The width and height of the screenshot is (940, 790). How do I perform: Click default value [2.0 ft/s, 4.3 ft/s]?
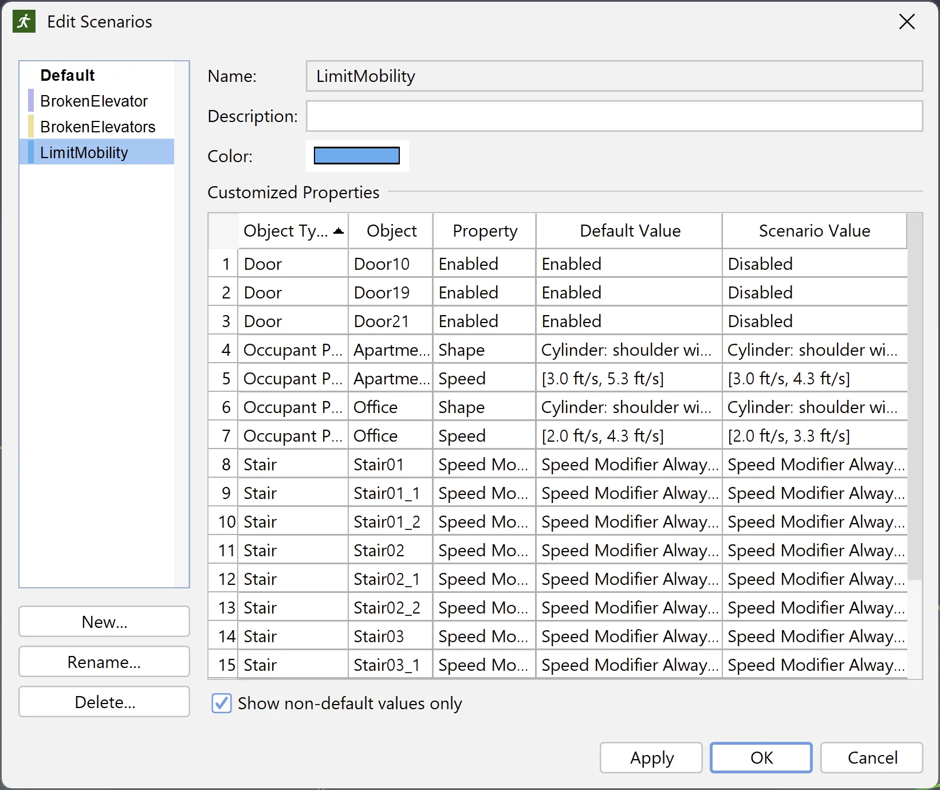(x=629, y=435)
